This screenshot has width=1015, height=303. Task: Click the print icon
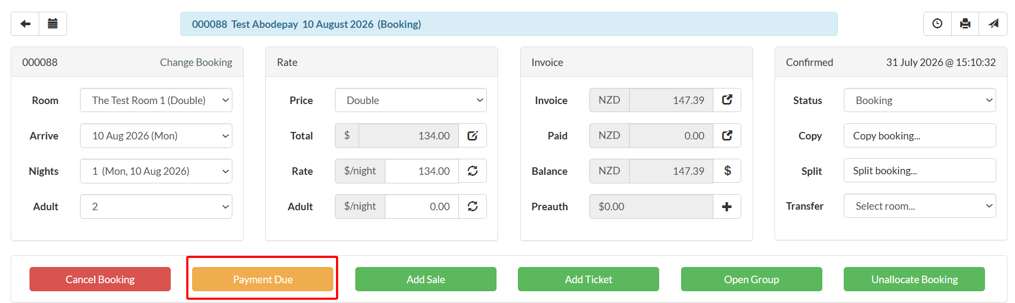click(965, 24)
